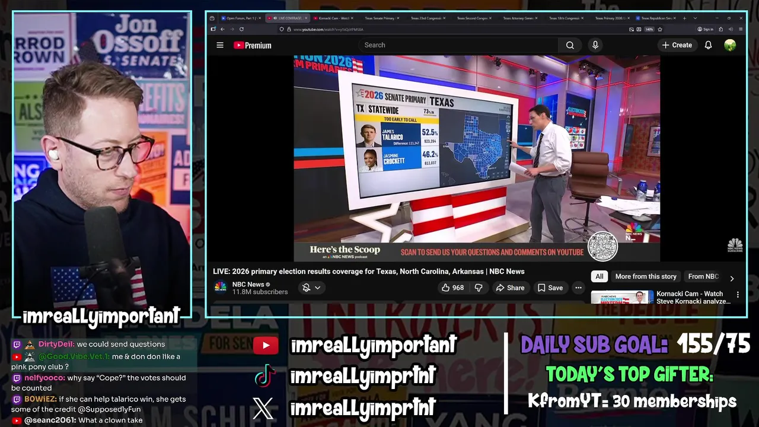Start voice search with microphone icon
Screen dimensions: 759x427
pyautogui.click(x=595, y=45)
